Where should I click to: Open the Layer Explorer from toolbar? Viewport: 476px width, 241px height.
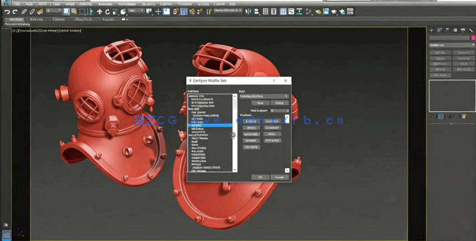(x=274, y=11)
